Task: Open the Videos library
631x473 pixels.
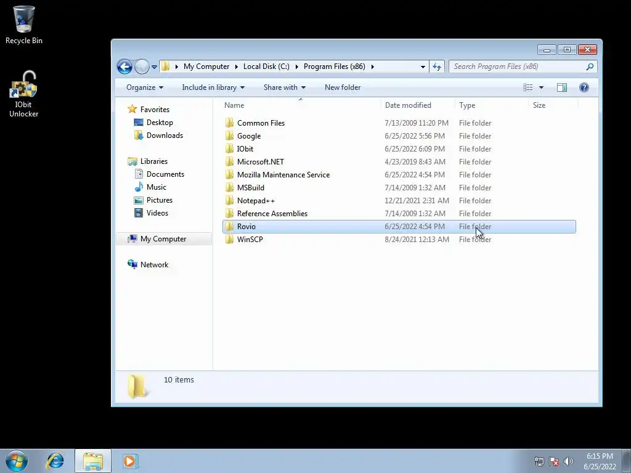Action: (157, 212)
